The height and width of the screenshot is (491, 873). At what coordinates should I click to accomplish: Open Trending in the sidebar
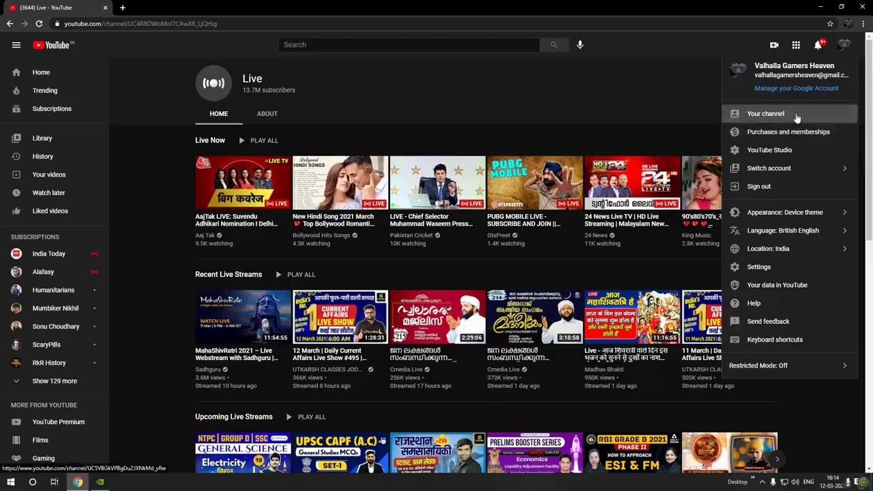[55, 91]
